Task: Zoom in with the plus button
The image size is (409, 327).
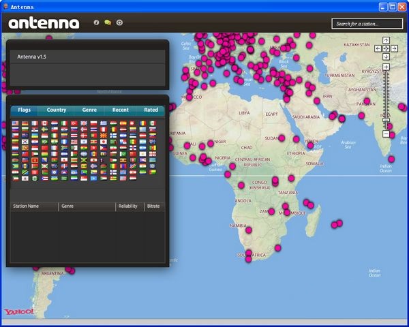Action: click(x=386, y=67)
